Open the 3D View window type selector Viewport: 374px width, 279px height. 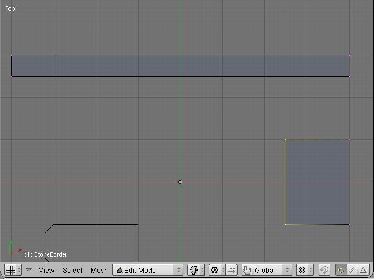coord(13,270)
